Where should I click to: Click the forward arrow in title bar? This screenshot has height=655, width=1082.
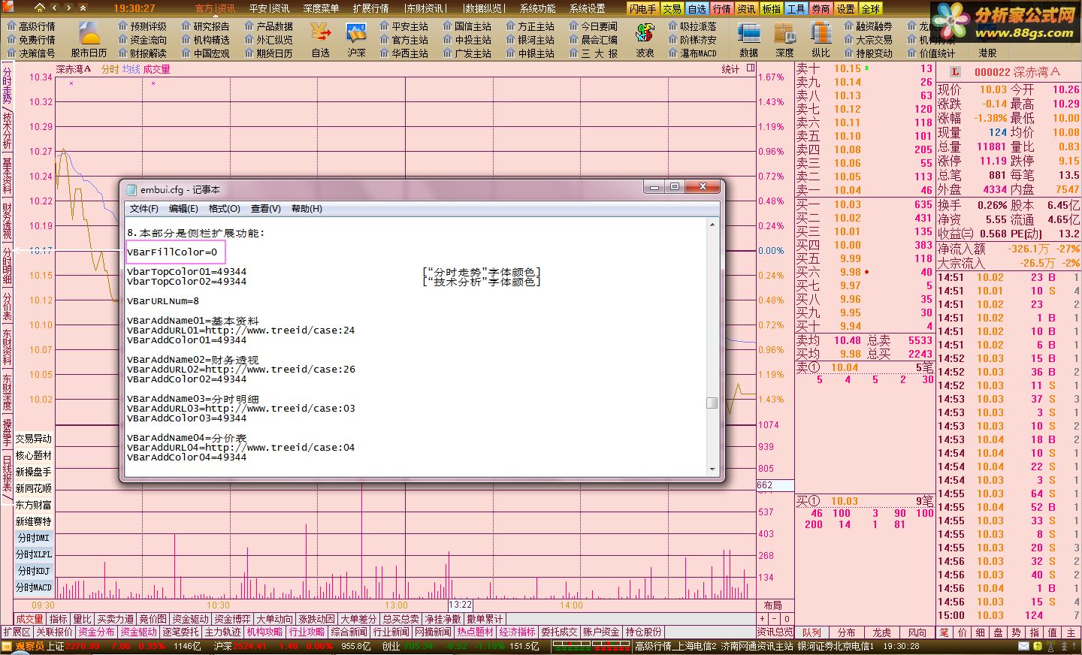pos(68,8)
